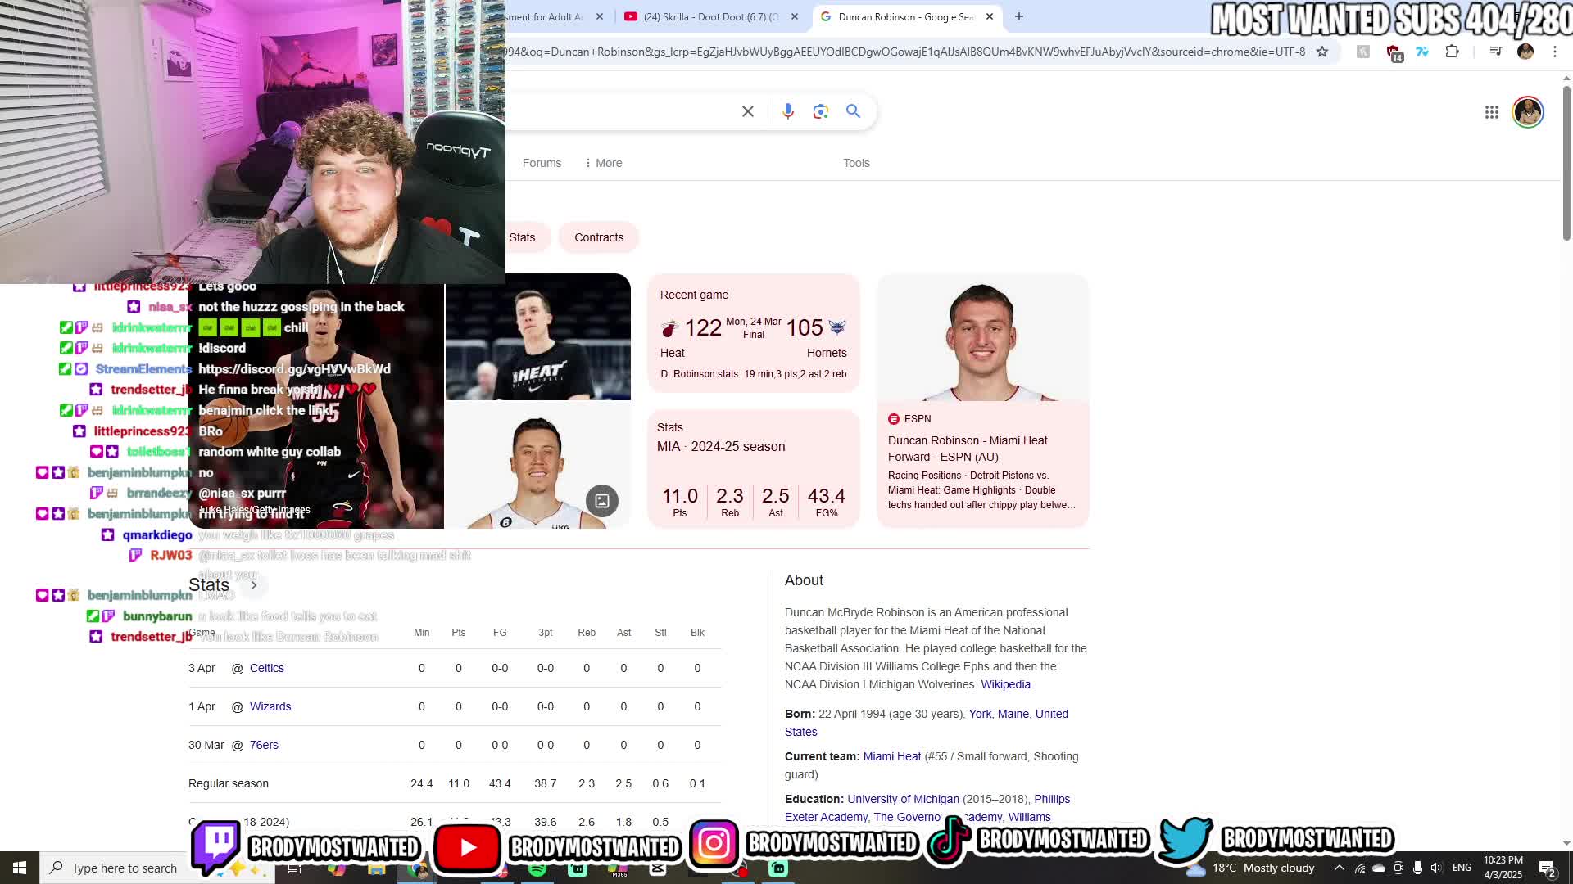The height and width of the screenshot is (884, 1573).
Task: Open photo of Robinson in HEAT shirt
Action: click(537, 337)
